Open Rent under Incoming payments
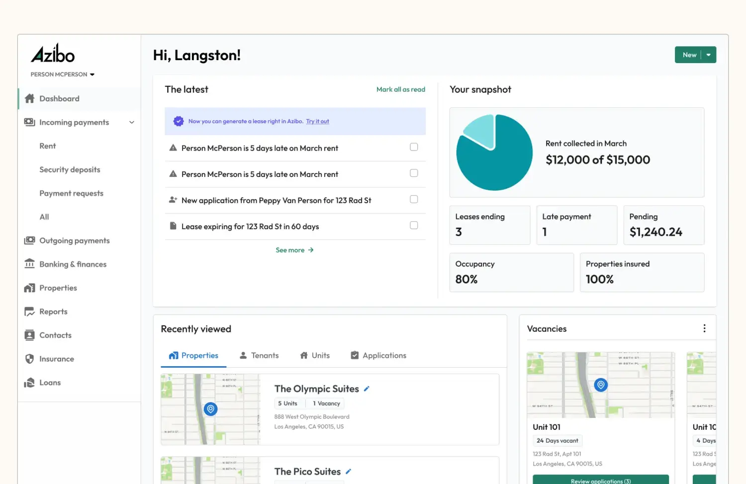The height and width of the screenshot is (484, 746). point(48,146)
